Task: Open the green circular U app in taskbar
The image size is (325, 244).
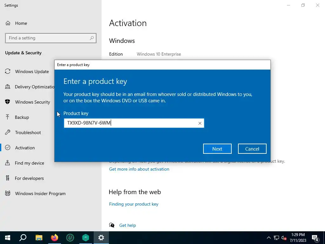Action: pyautogui.click(x=70, y=238)
